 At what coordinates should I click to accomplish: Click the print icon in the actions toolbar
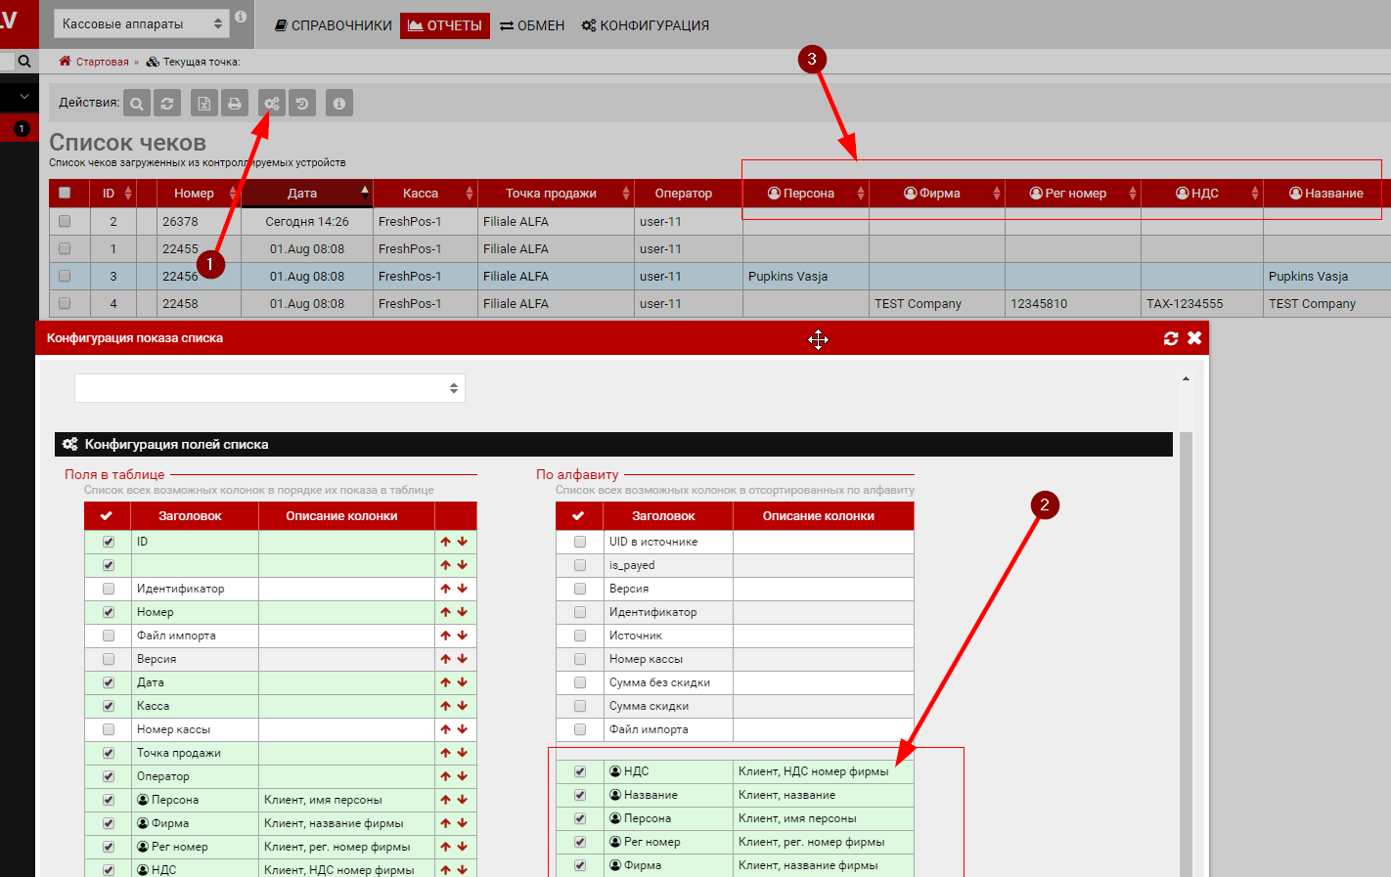coord(234,104)
